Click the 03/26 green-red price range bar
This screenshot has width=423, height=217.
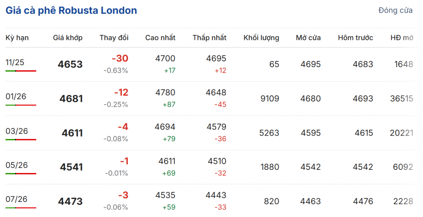click(21, 139)
